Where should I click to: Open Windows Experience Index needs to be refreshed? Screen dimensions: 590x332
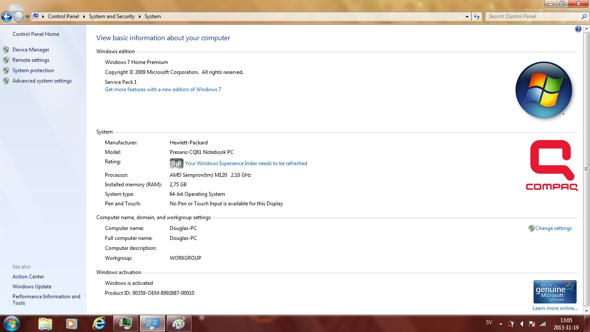pyautogui.click(x=246, y=163)
